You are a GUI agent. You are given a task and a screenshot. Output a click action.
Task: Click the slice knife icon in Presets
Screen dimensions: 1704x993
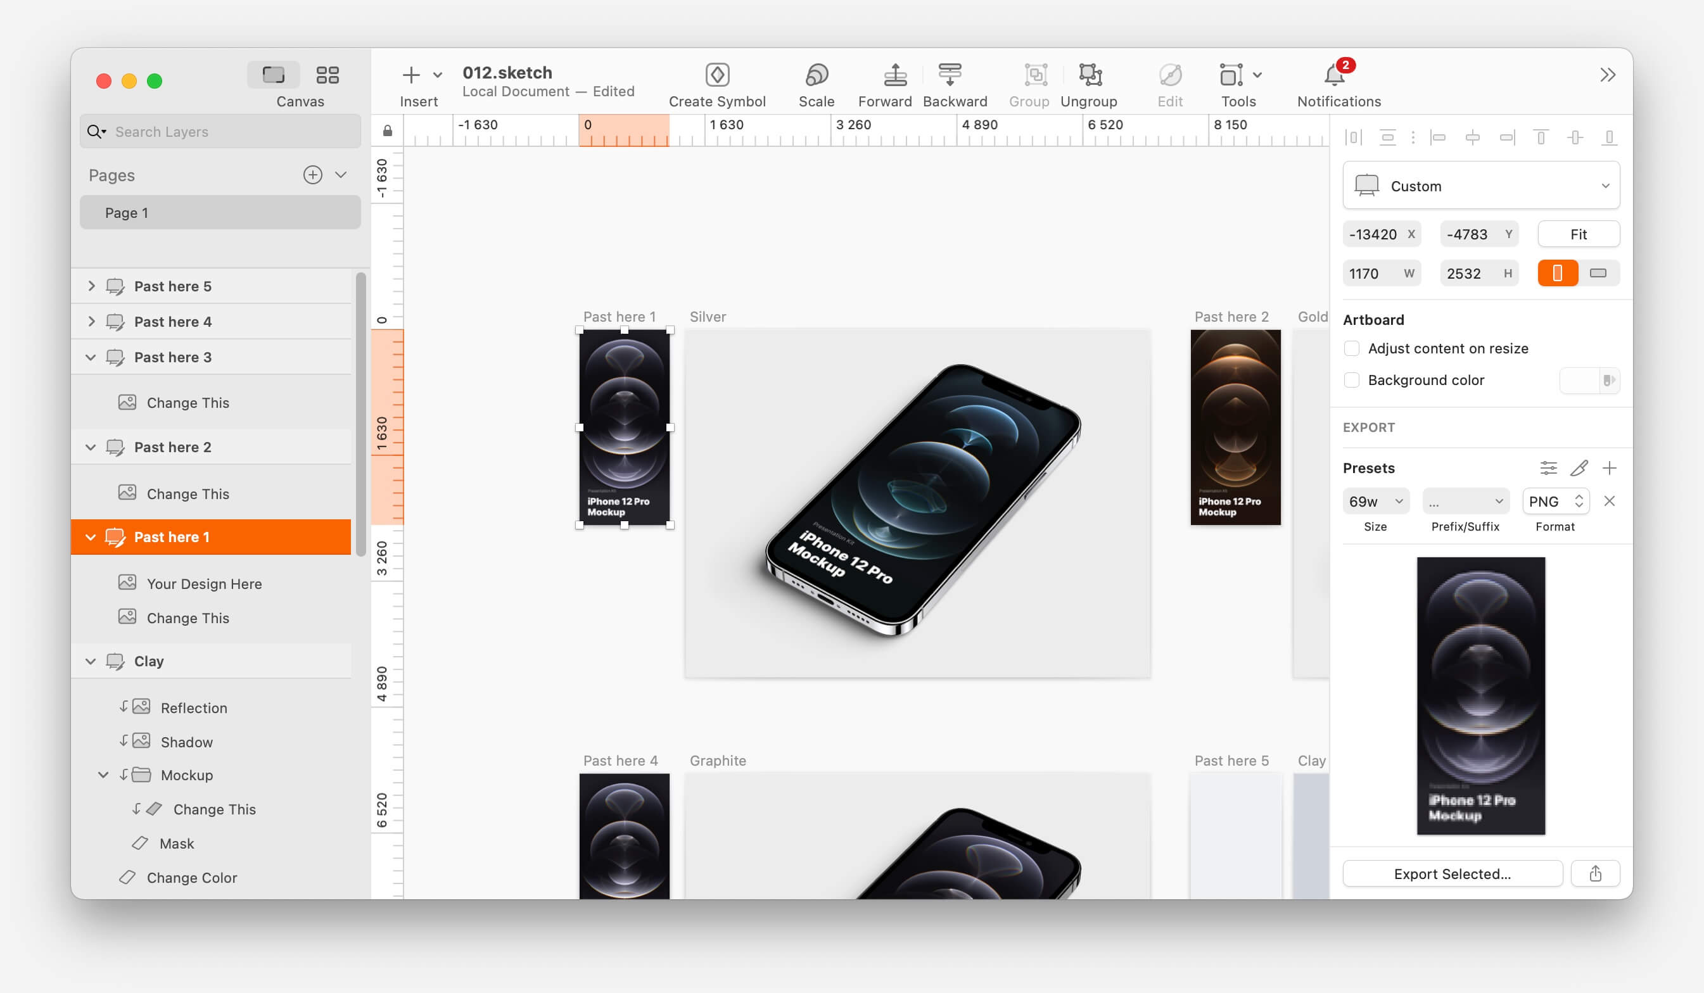[1579, 468]
